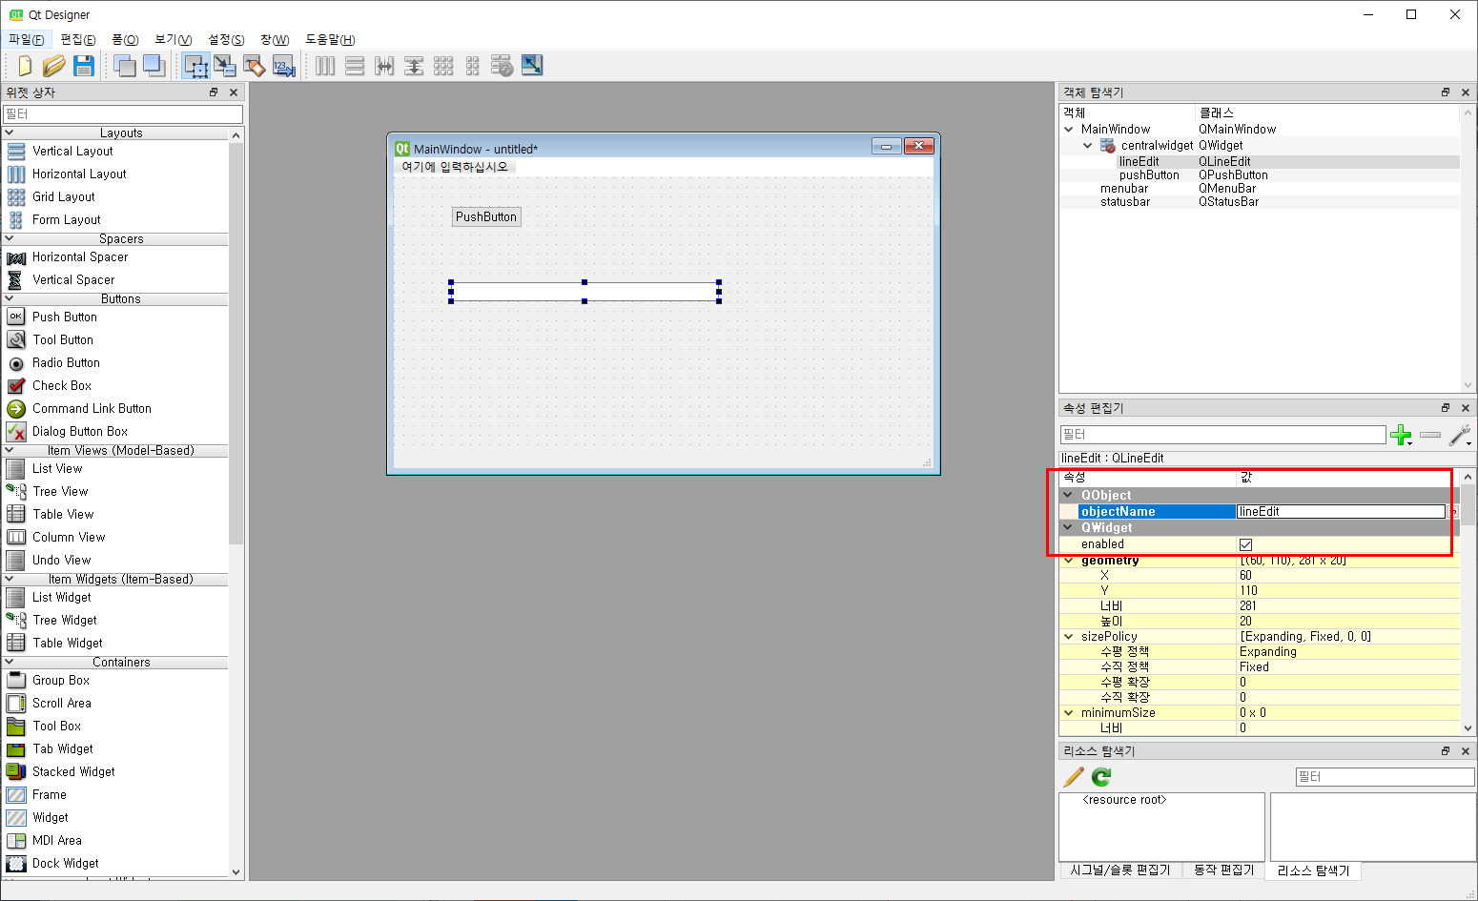The height and width of the screenshot is (901, 1478).
Task: Click the PushButton on the form
Action: [x=486, y=216]
